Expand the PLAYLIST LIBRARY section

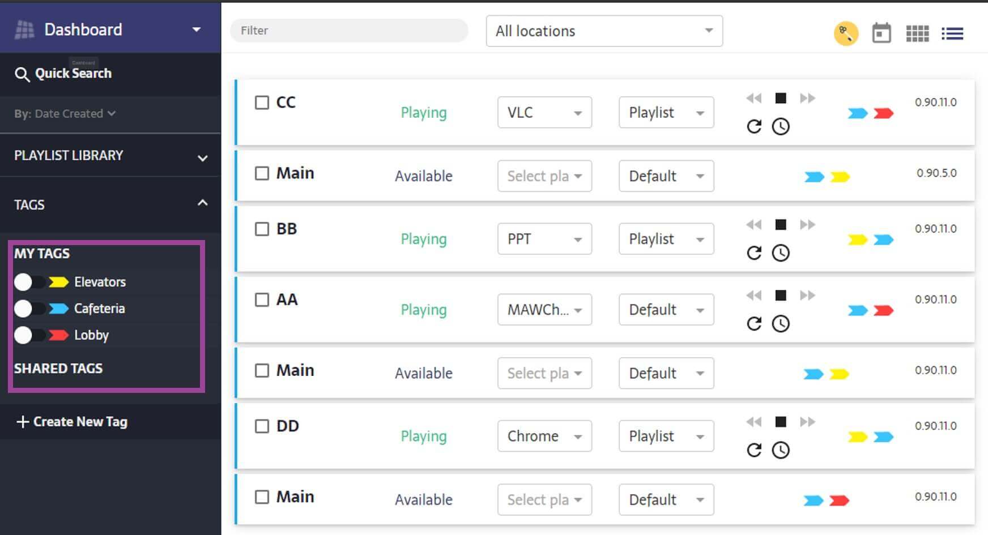202,157
